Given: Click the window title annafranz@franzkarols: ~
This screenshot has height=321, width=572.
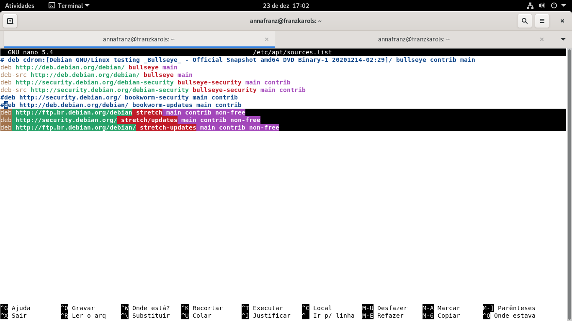Looking at the screenshot, I should 286,21.
